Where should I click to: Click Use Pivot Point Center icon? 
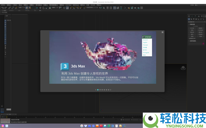[x=60, y=8]
